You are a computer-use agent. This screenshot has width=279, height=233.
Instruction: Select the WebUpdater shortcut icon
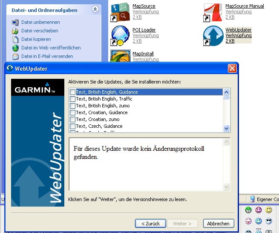213,36
